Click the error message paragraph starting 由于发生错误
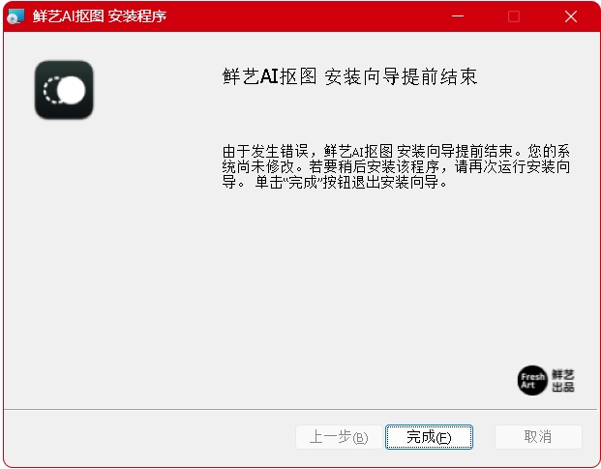Screen dimensions: 601x469 click(396, 166)
